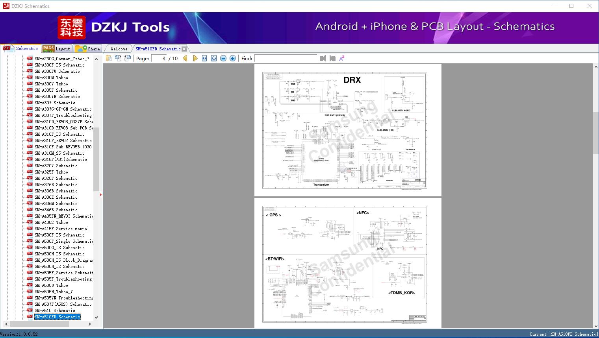Select the highlighted SM-A510FD Schematic entry
Image resolution: width=599 pixels, height=338 pixels.
57,317
